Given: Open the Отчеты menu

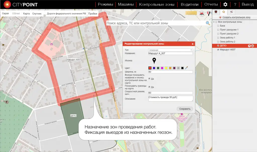Looking at the screenshot, I should (211, 4).
